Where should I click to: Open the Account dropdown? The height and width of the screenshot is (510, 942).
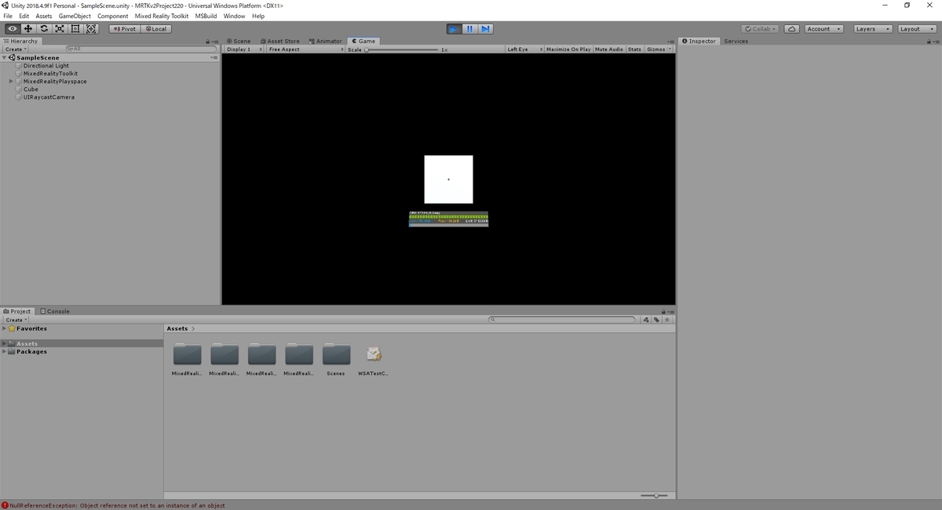[823, 29]
